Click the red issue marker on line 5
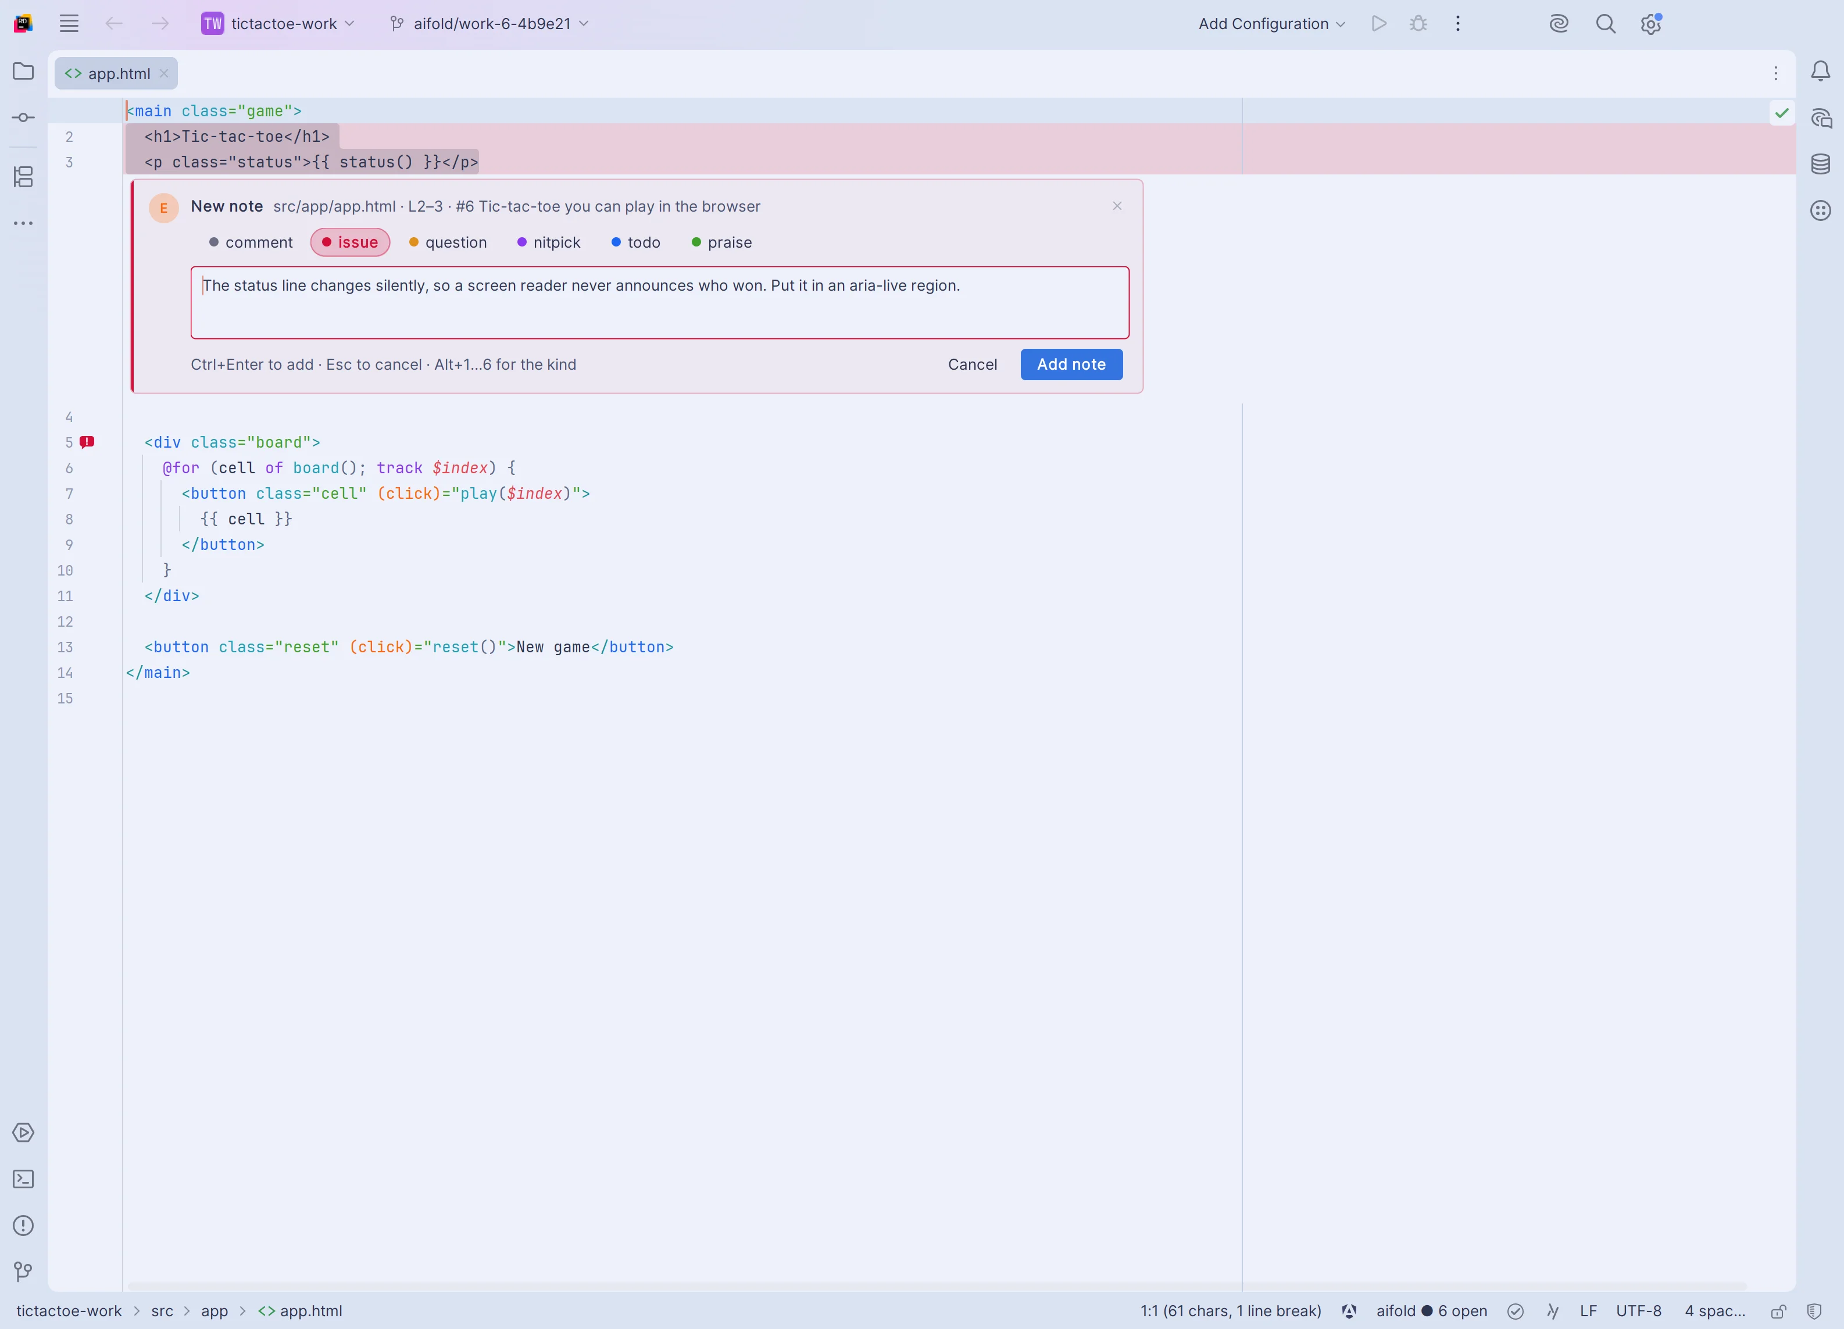This screenshot has width=1844, height=1329. 87,441
